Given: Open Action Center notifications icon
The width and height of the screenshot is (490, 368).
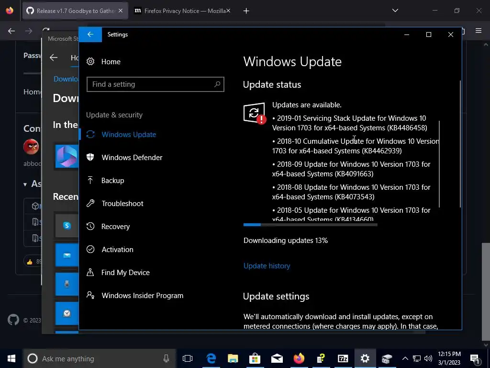Looking at the screenshot, I should pyautogui.click(x=475, y=358).
